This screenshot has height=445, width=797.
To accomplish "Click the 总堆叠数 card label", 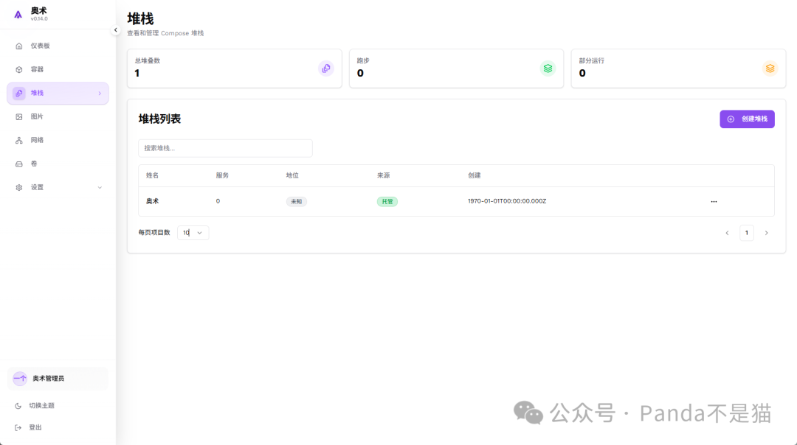I will [148, 61].
